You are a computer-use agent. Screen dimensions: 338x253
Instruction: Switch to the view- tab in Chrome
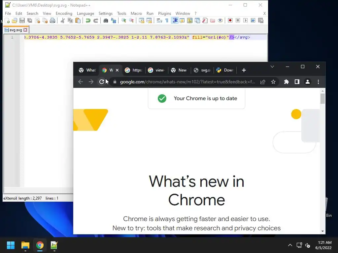pos(156,70)
